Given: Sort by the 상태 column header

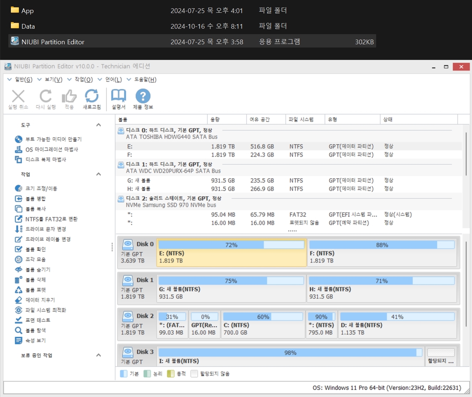Looking at the screenshot, I should 419,119.
